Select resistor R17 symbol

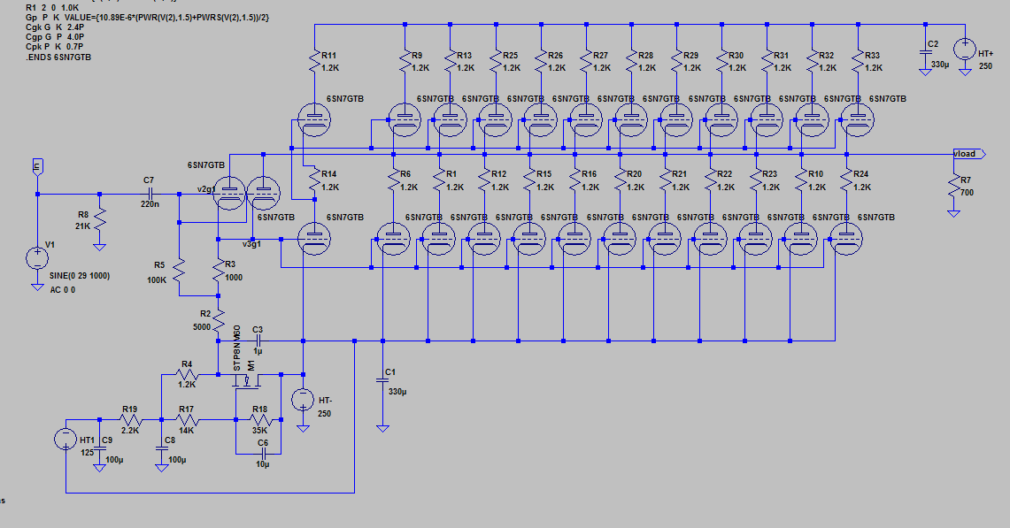[187, 420]
